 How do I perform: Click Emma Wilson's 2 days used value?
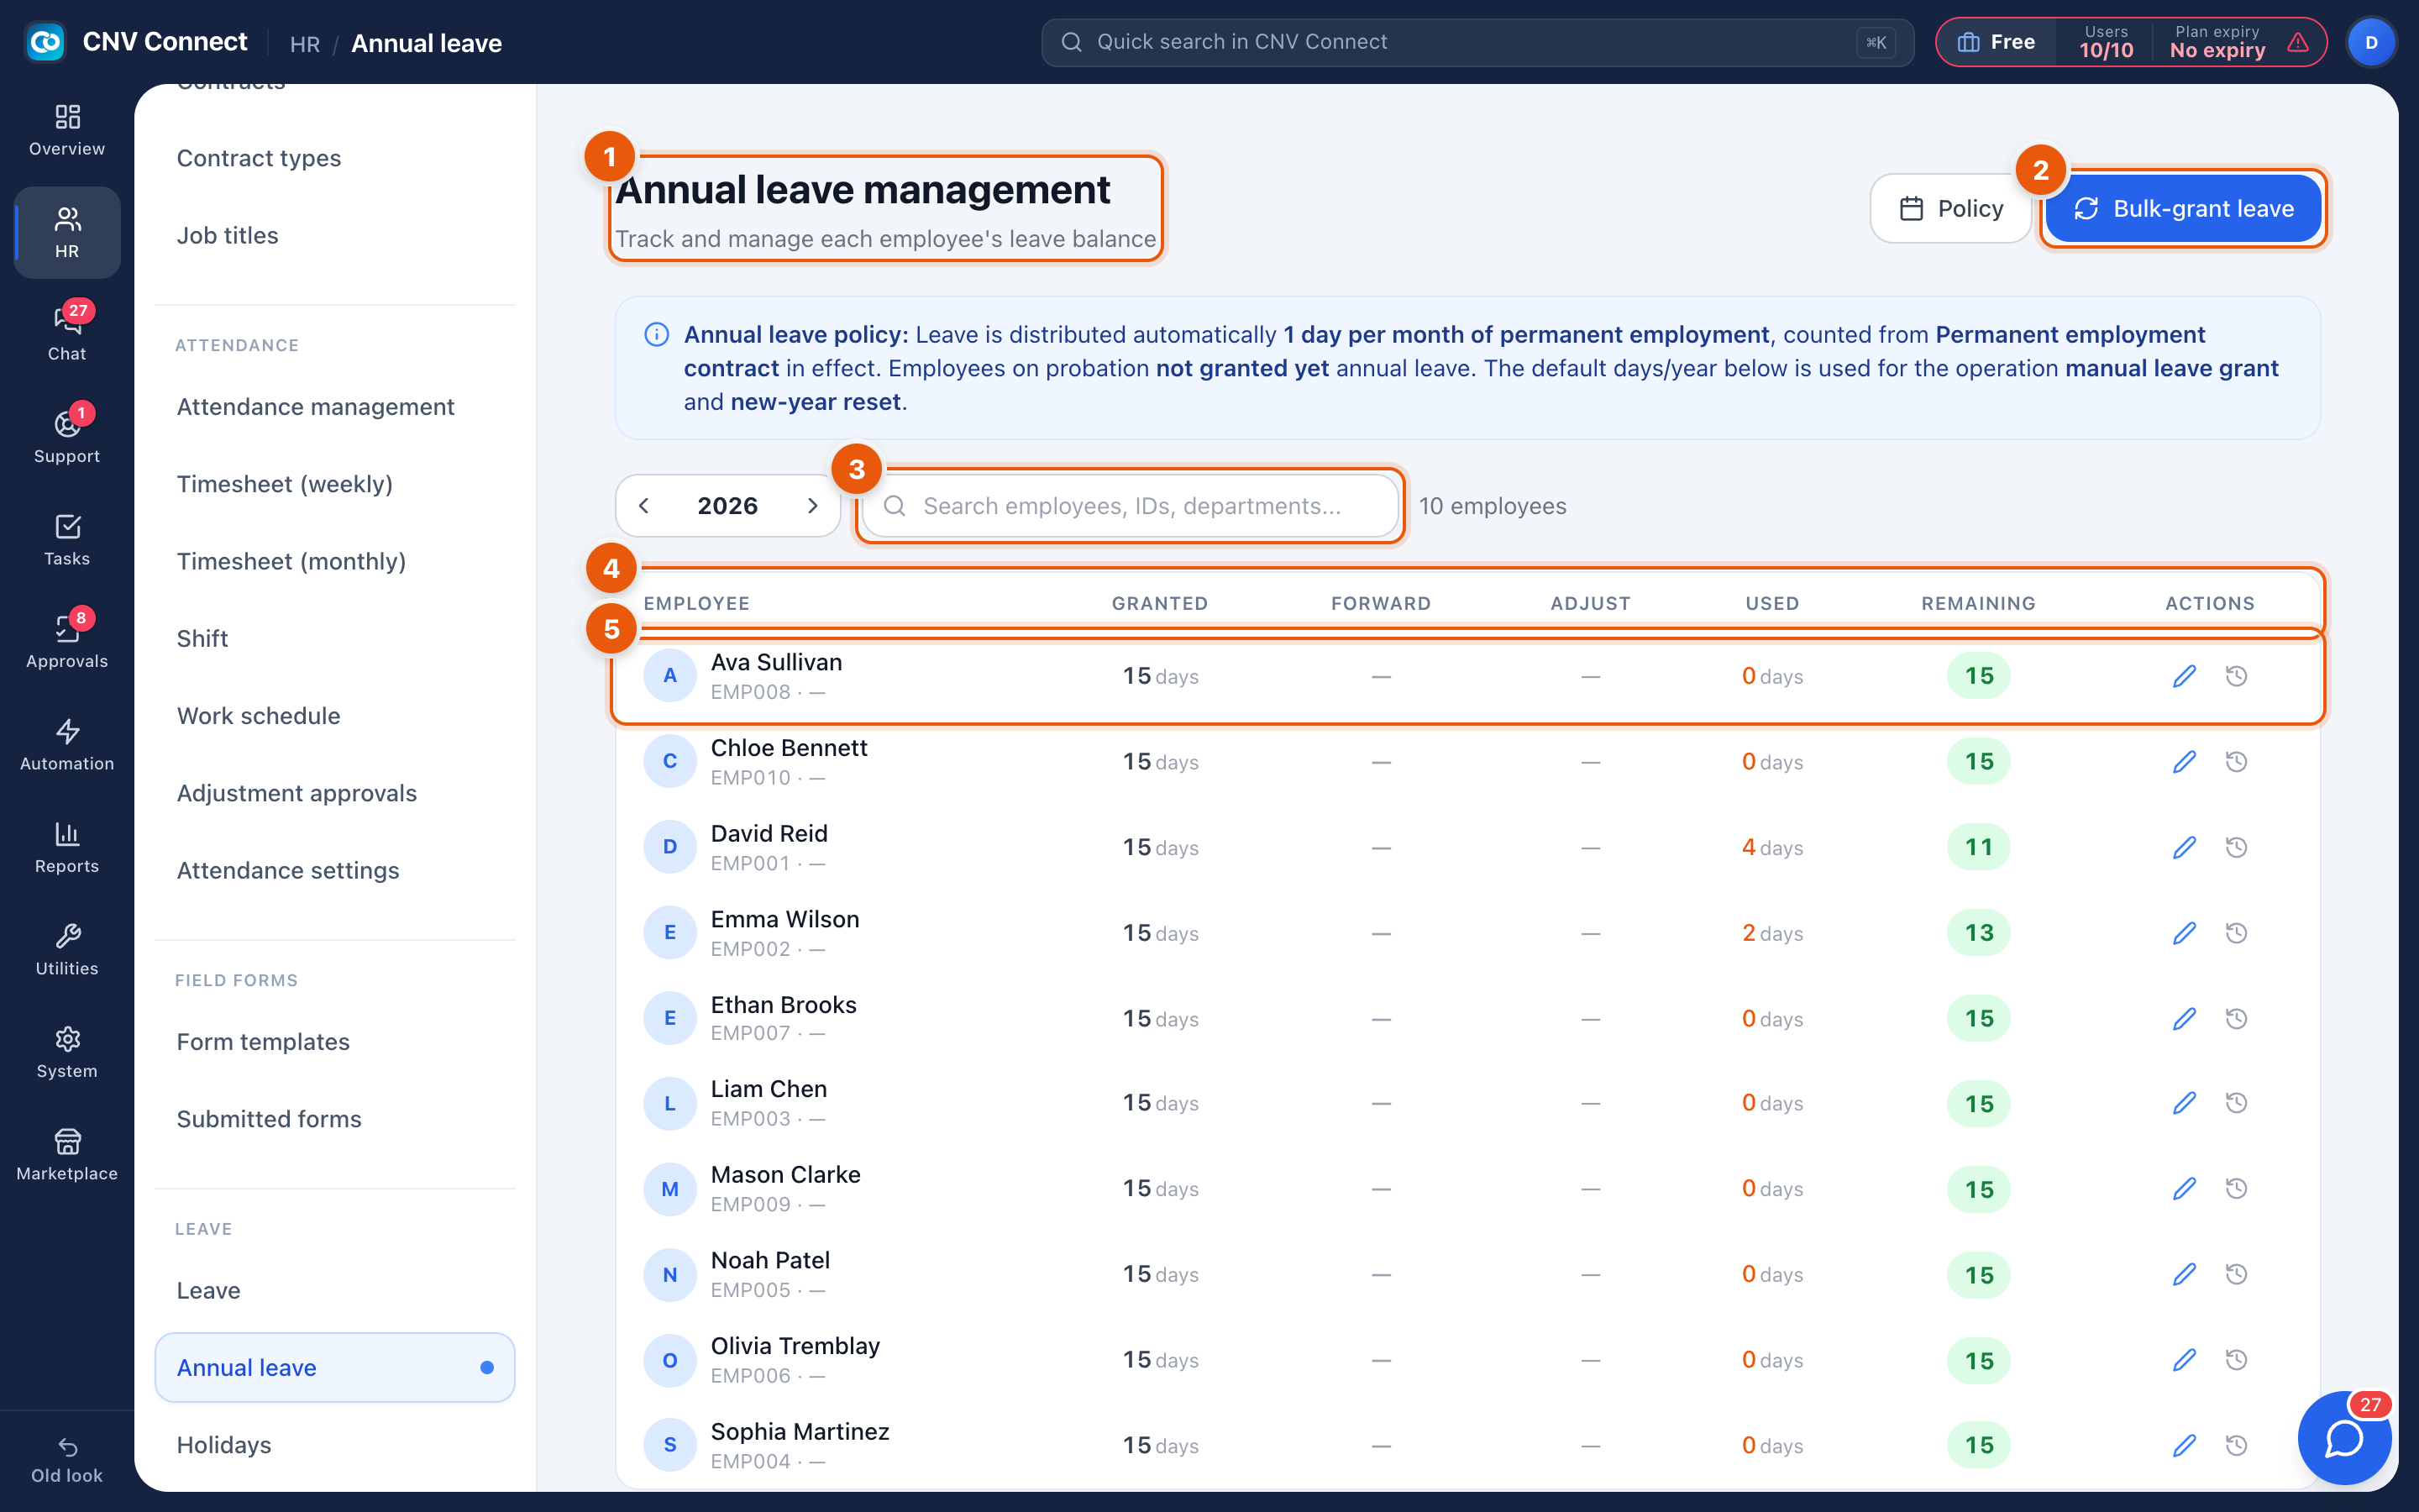point(1771,933)
